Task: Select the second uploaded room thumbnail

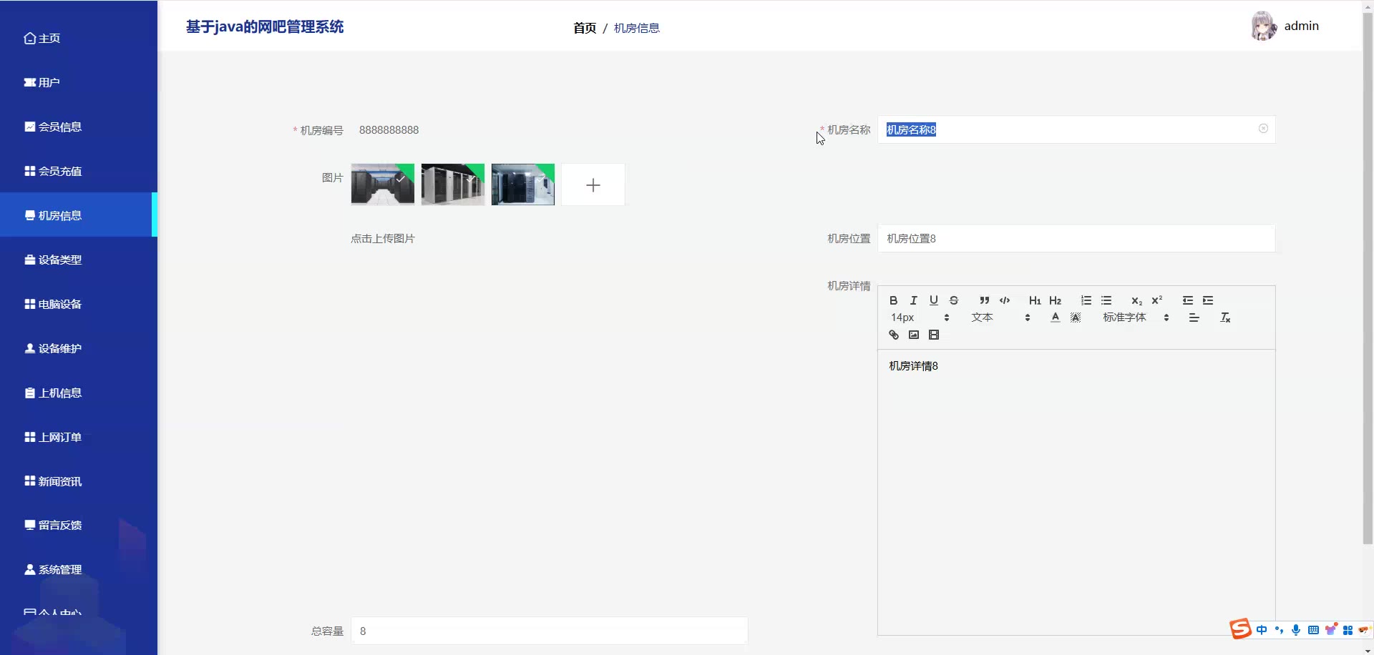Action: point(453,184)
